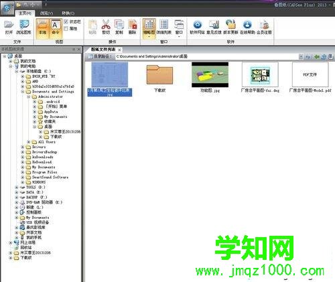Pin the local resource panel
335x282 pixels.
pyautogui.click(x=74, y=49)
